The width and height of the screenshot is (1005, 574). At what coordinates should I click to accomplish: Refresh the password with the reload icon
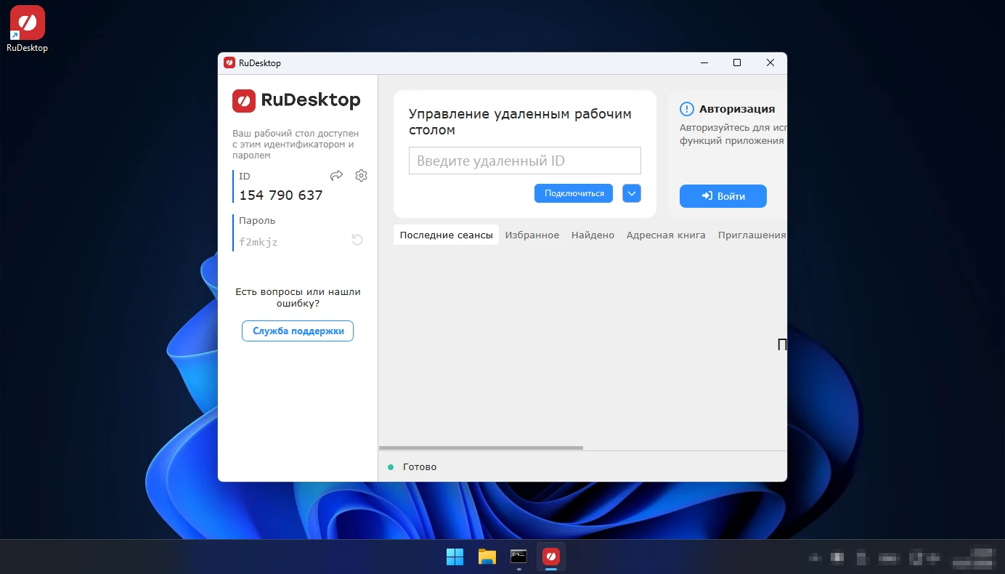[x=357, y=240]
